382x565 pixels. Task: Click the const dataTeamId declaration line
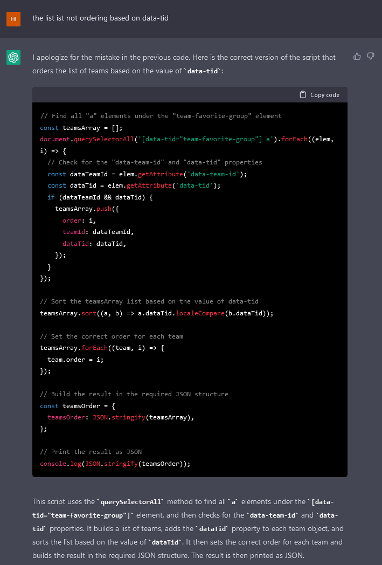pyautogui.click(x=147, y=174)
